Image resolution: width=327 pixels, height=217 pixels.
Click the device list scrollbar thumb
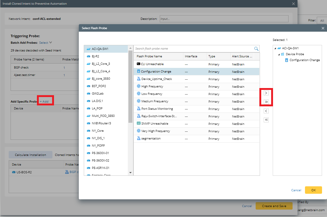pos(131,86)
